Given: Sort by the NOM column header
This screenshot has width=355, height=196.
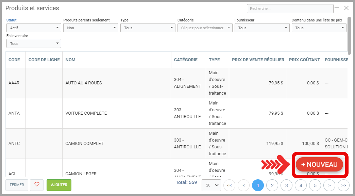Looking at the screenshot, I should pyautogui.click(x=70, y=60).
